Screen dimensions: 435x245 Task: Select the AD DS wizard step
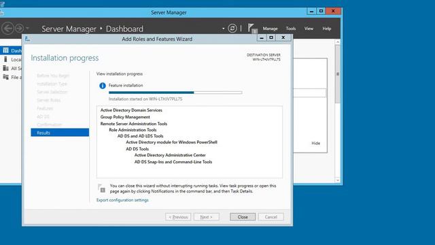point(43,116)
